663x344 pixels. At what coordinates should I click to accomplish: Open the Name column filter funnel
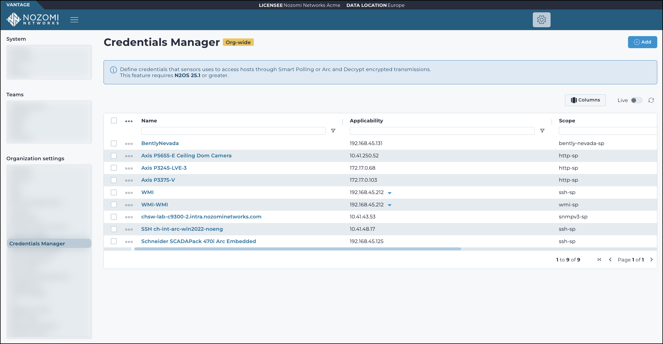(x=333, y=131)
